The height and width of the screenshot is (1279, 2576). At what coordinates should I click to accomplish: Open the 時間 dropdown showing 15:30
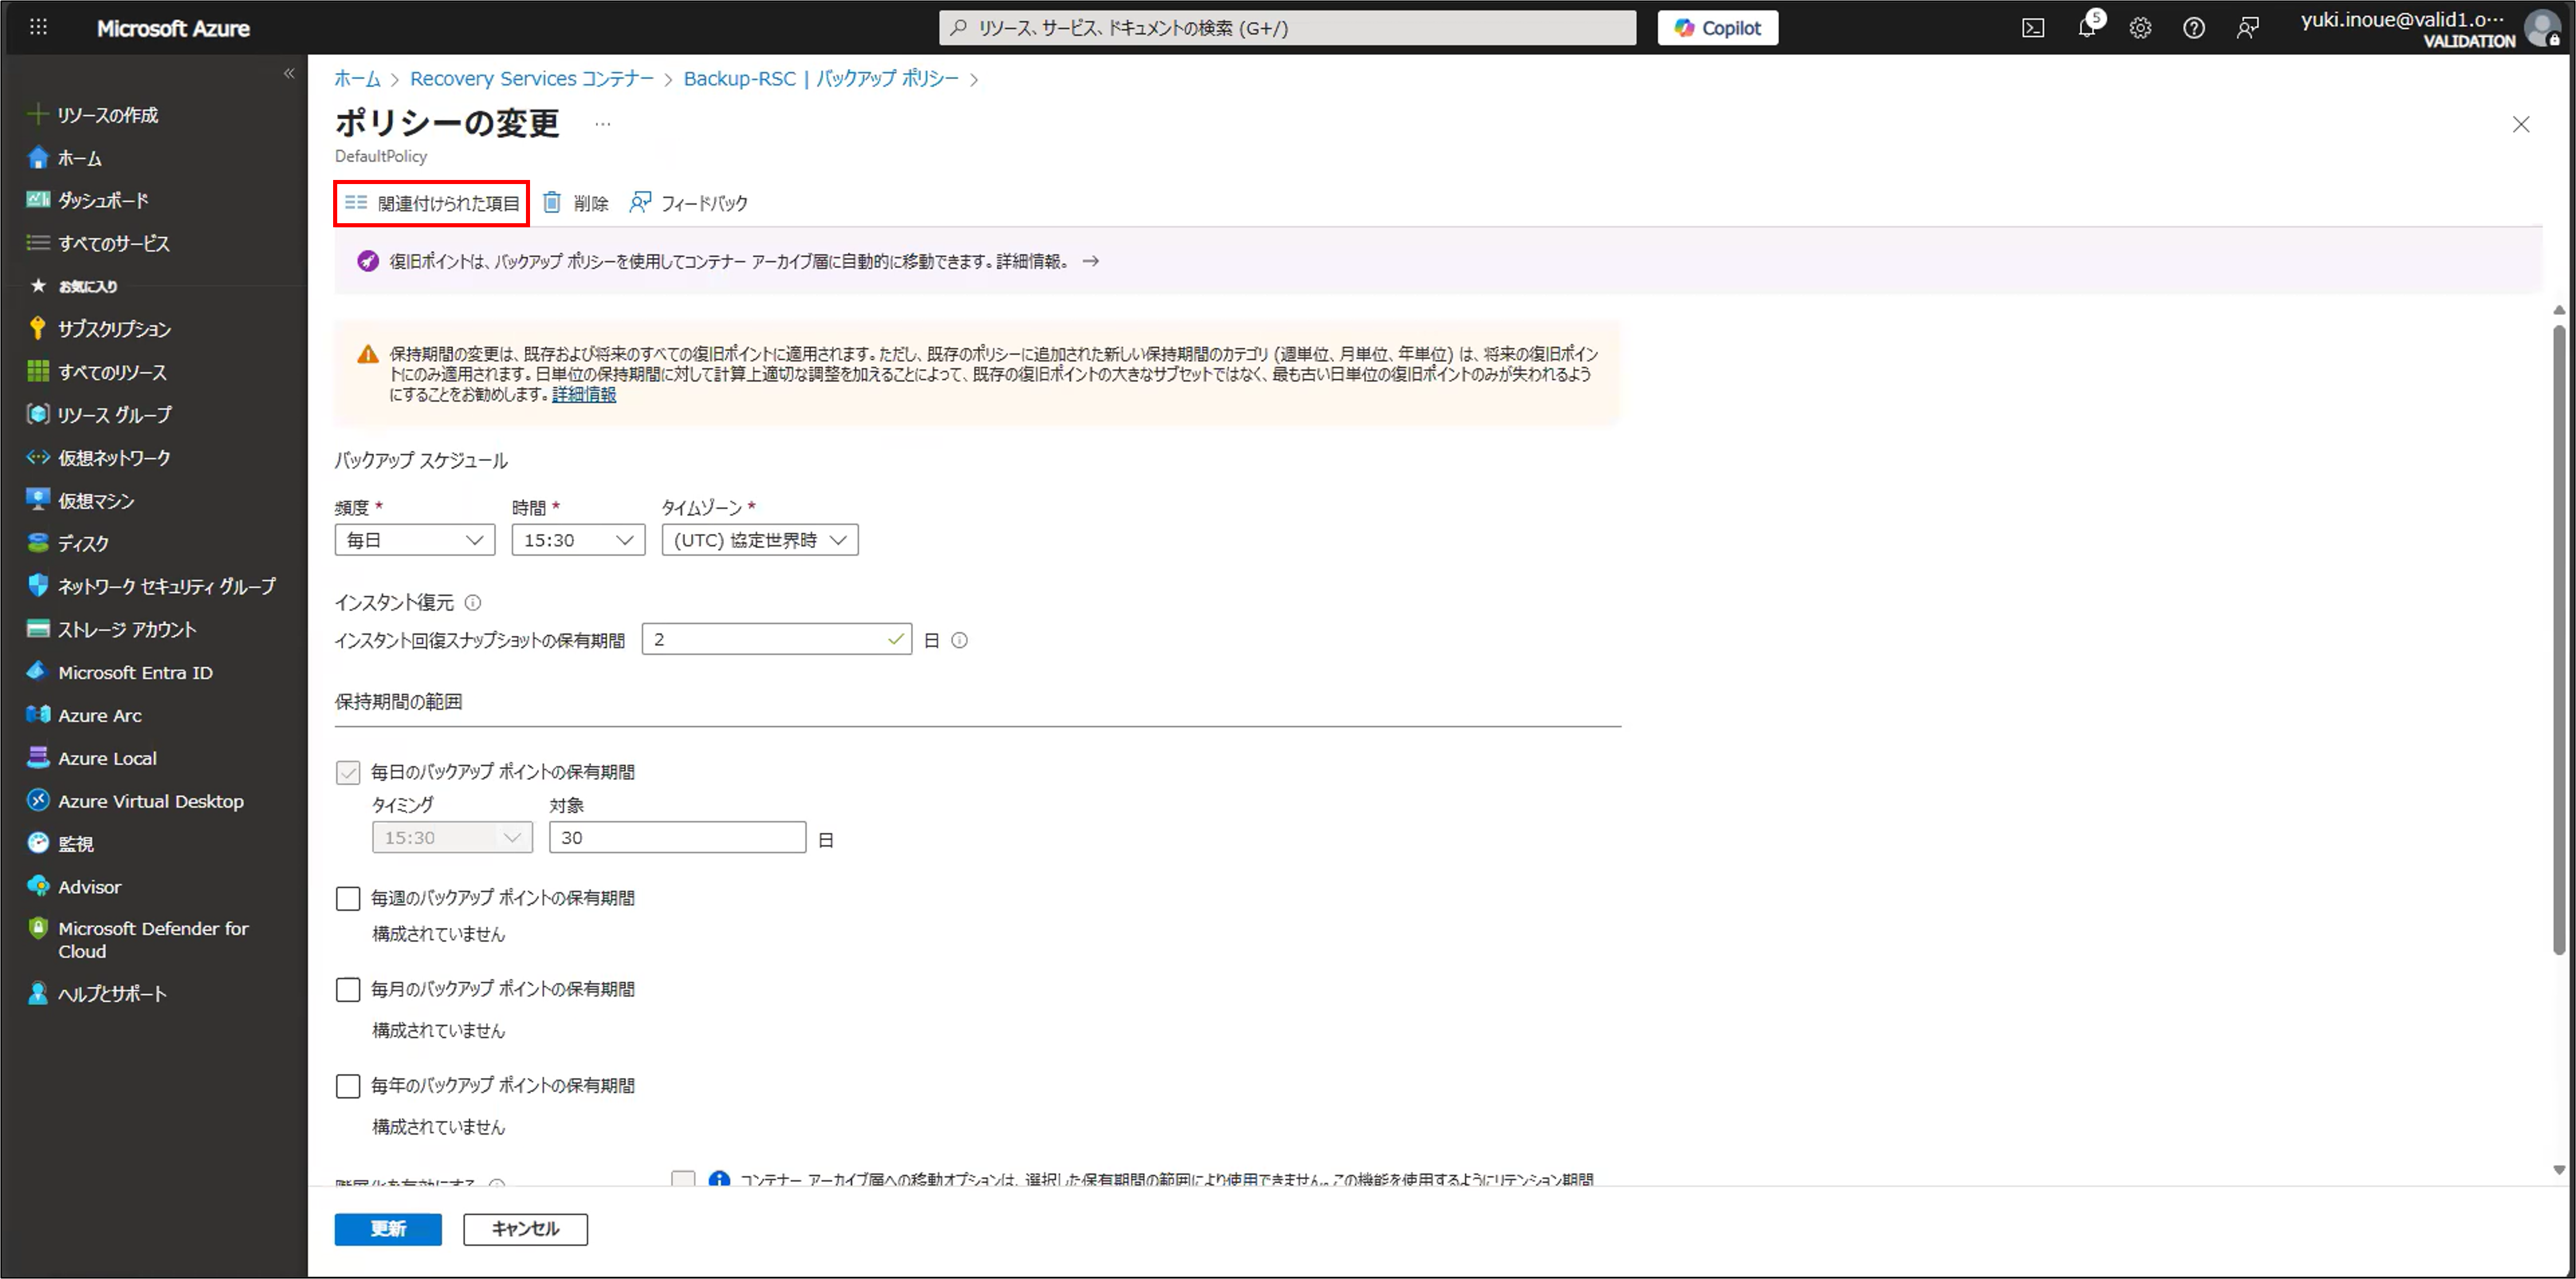point(578,540)
